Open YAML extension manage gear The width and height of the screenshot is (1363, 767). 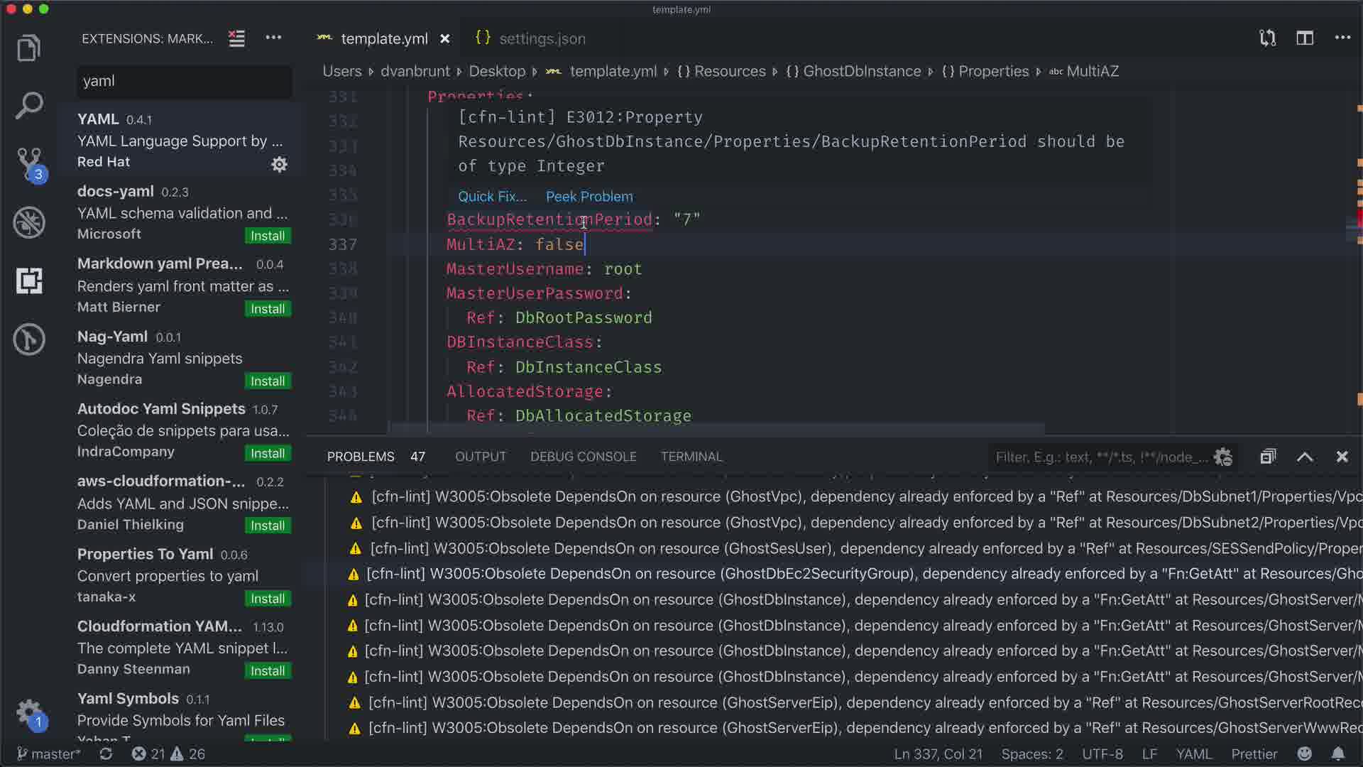[279, 164]
